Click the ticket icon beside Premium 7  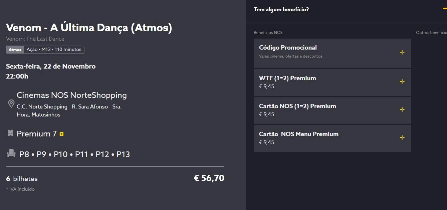coord(10,133)
